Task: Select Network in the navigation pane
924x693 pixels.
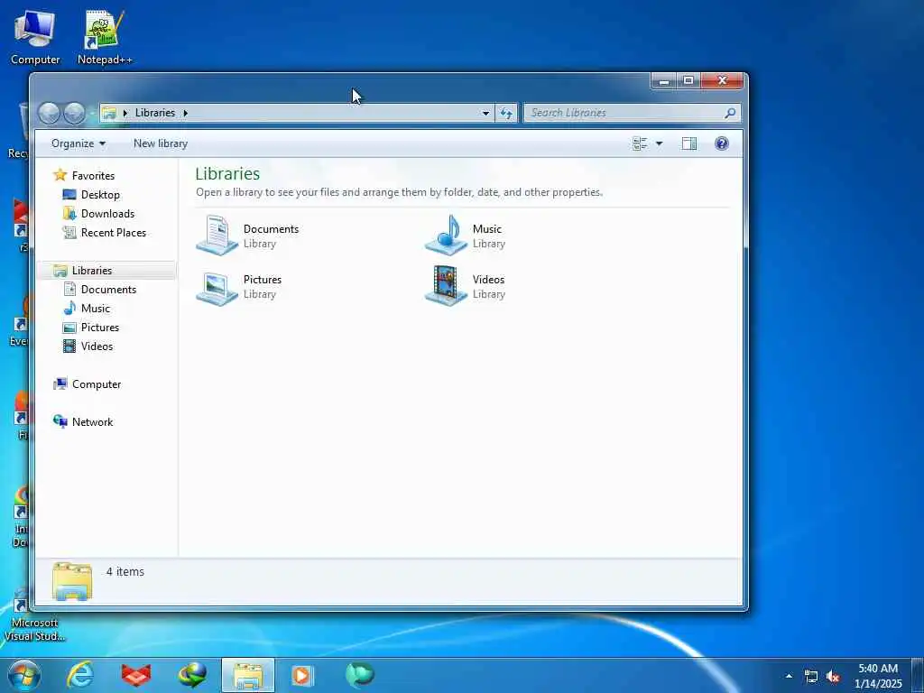Action: click(x=83, y=422)
